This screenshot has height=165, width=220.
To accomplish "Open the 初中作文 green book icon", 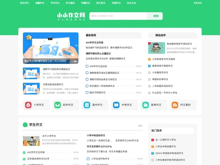I will pos(57,105).
